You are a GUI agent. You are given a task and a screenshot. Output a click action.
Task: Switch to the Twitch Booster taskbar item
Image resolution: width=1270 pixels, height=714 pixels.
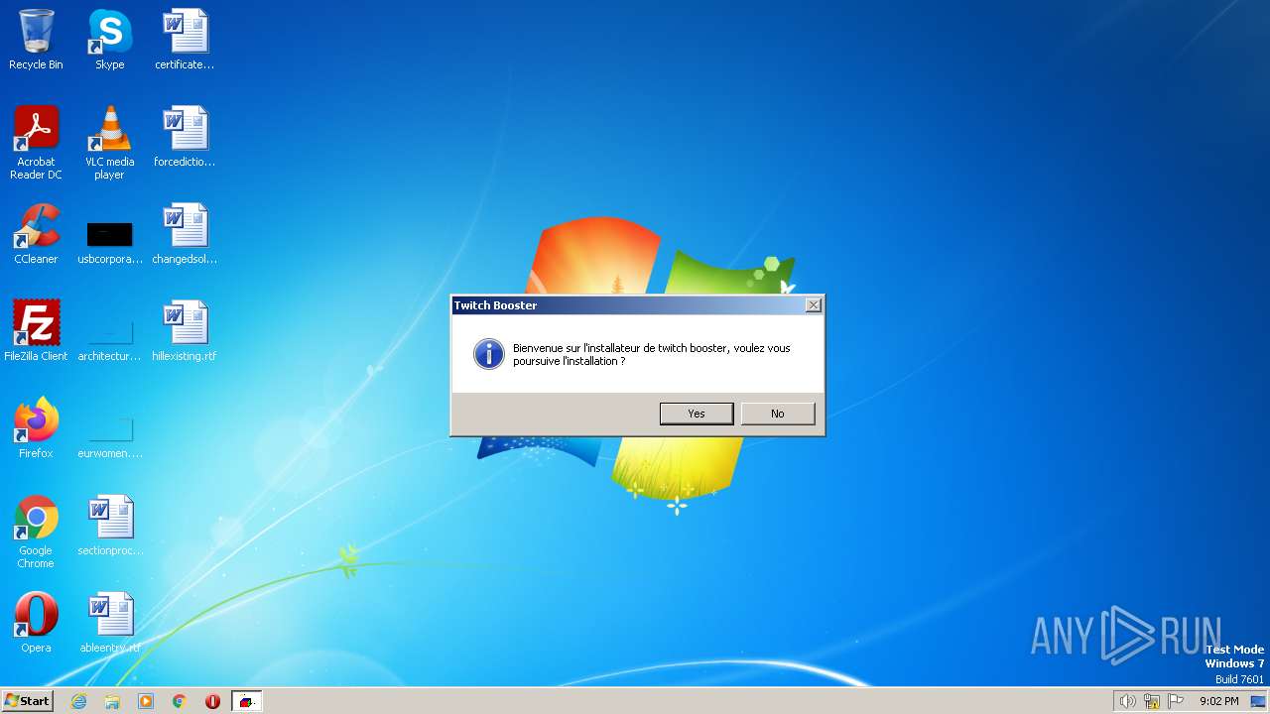(x=246, y=701)
